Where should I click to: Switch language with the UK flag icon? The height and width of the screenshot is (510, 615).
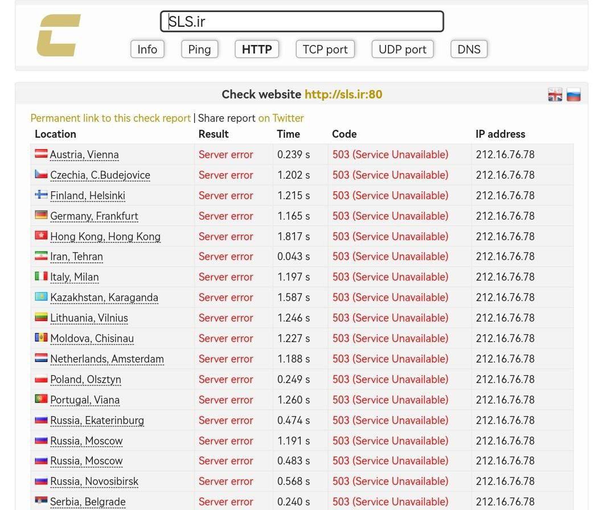click(555, 94)
